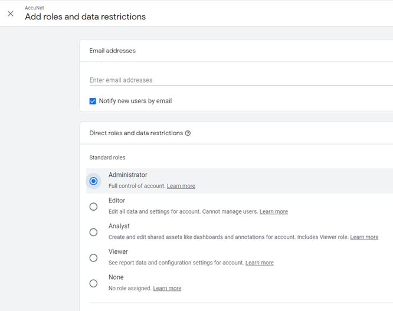The image size is (393, 311).
Task: Open Learn more link for Administrator
Action: (181, 186)
